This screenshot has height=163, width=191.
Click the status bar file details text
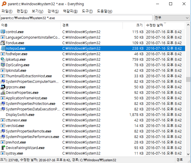(x=58, y=160)
